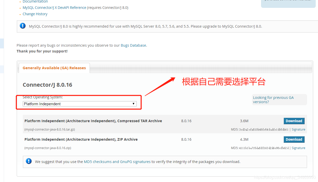Click the Thank you for your support text

[x=42, y=51]
